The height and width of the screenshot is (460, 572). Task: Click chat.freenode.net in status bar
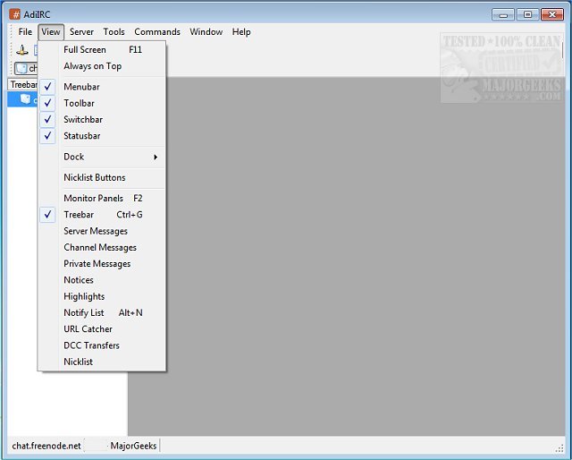[46, 446]
